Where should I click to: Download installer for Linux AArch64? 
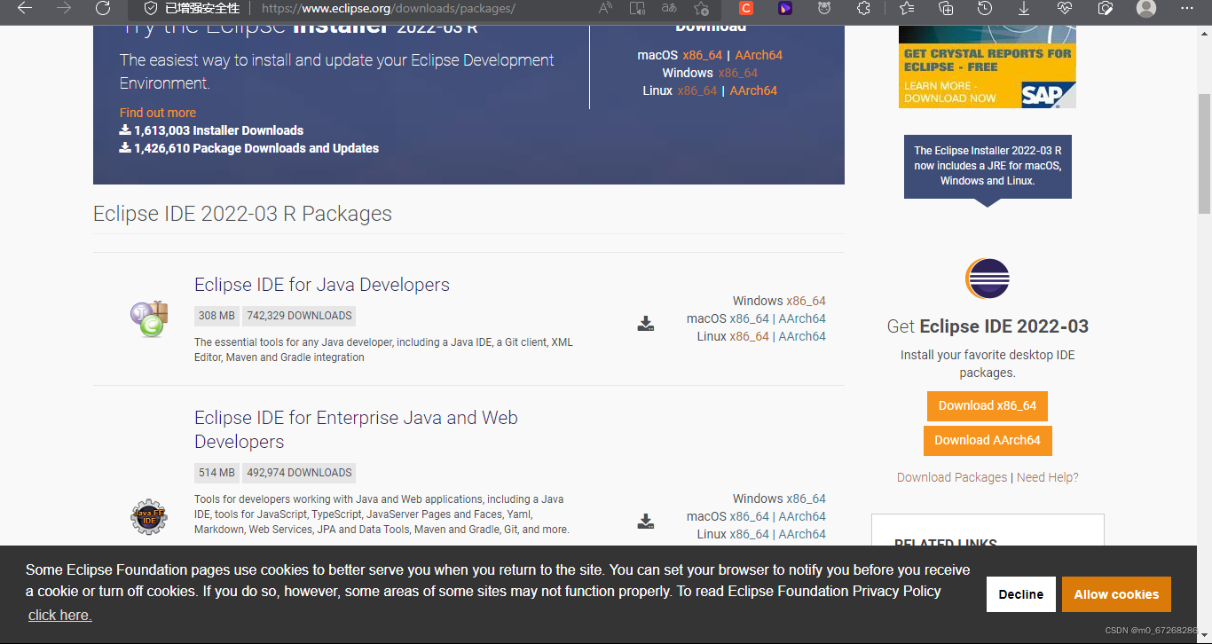click(x=753, y=90)
